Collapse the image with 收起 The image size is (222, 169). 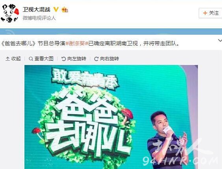pyautogui.click(x=13, y=59)
